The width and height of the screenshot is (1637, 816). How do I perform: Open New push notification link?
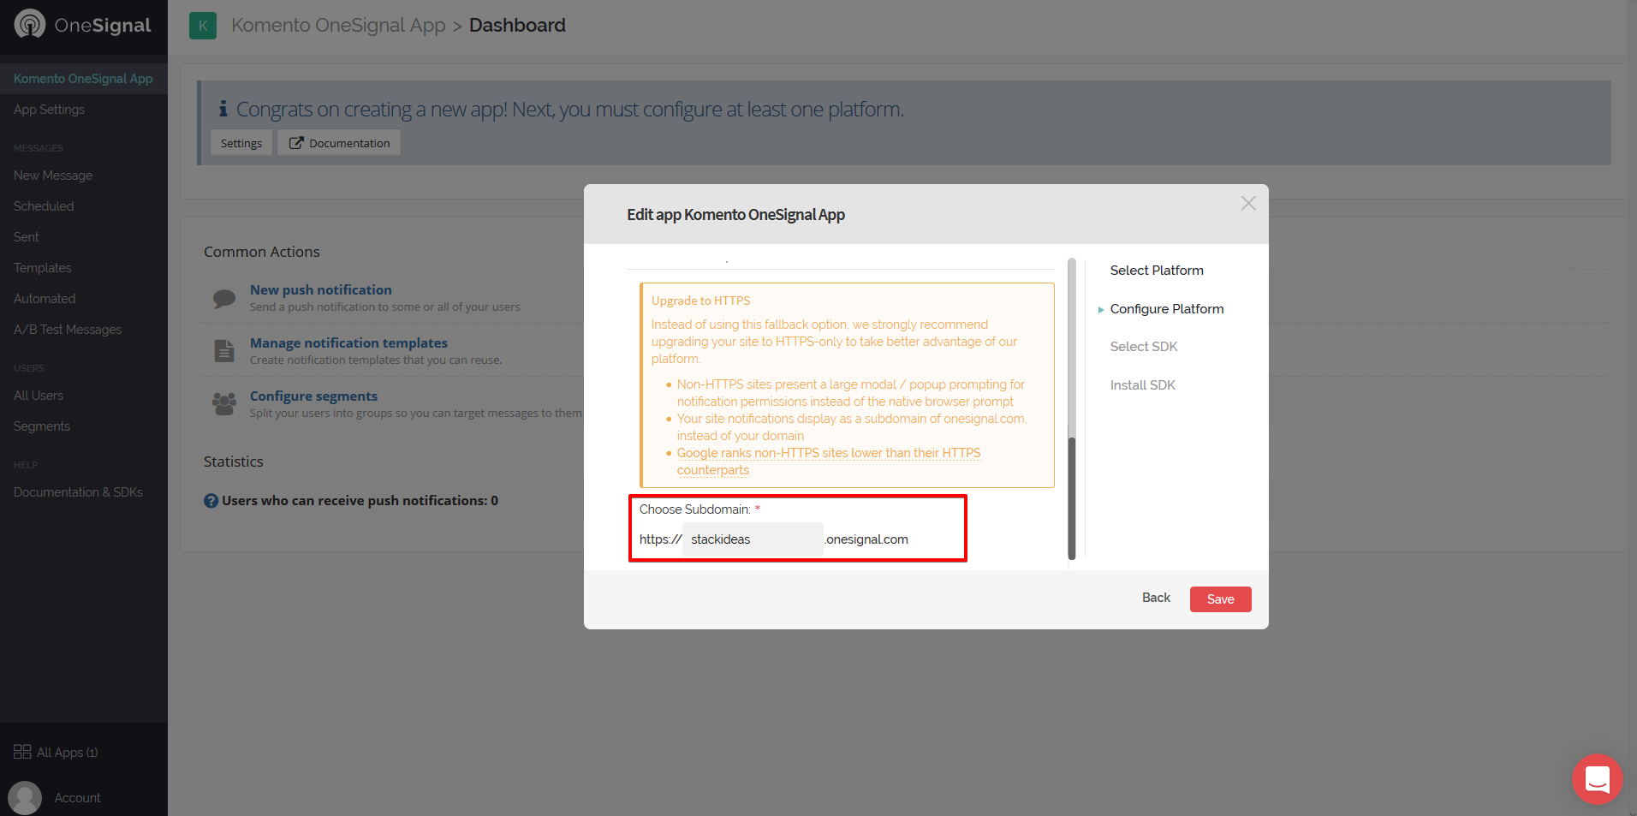coord(321,290)
